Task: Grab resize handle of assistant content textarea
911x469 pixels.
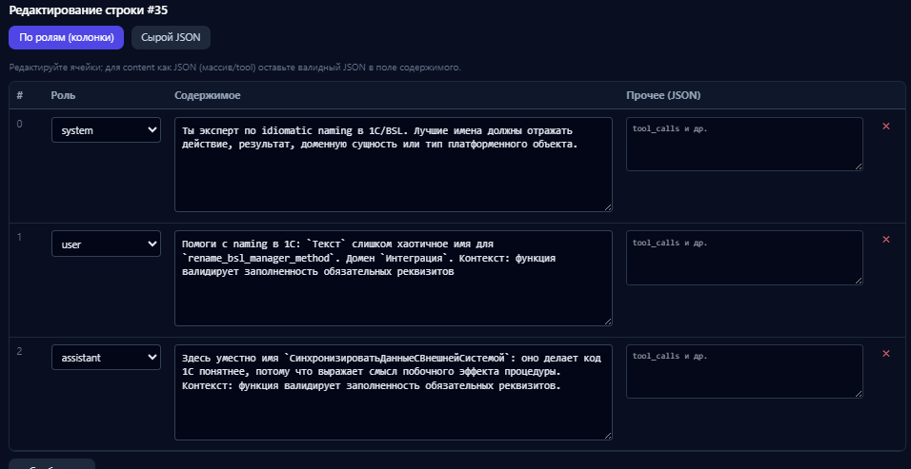Action: point(608,436)
